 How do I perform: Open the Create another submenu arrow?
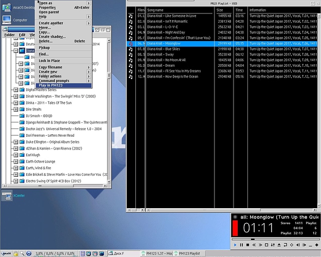point(88,23)
